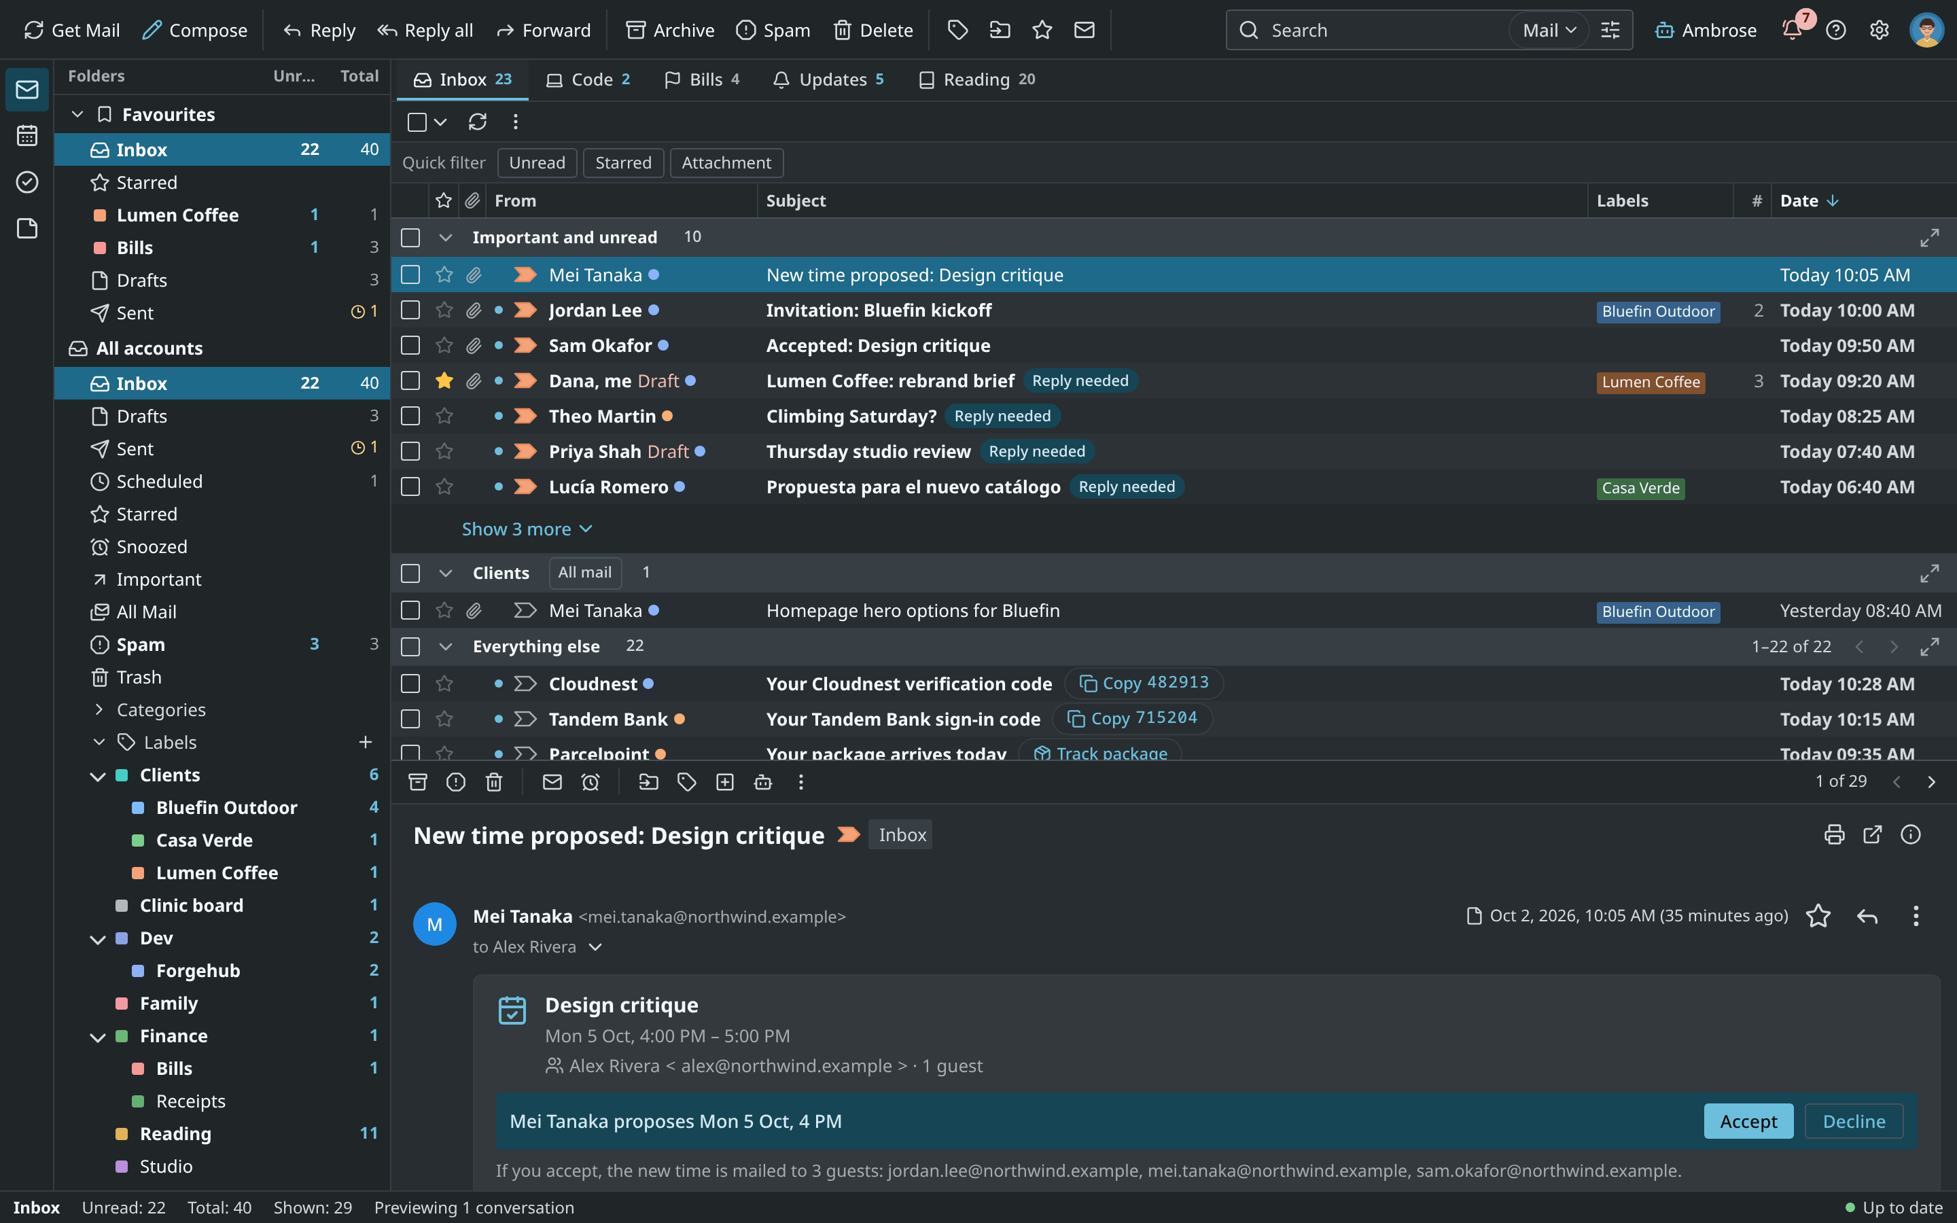Screen dimensions: 1957x1223
Task: Switch to the Reading tab
Action: (977, 79)
